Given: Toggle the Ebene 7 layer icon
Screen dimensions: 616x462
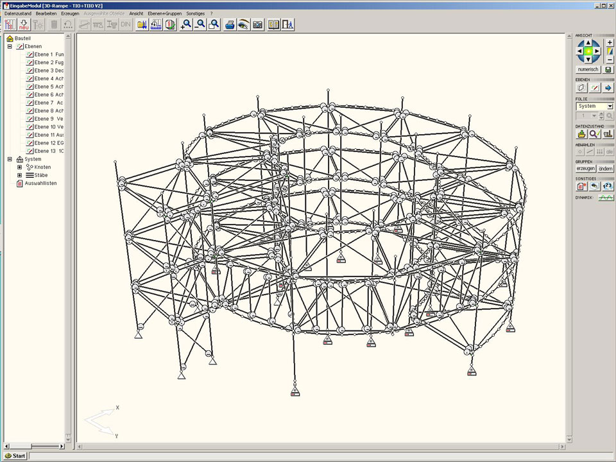Looking at the screenshot, I should [30, 103].
